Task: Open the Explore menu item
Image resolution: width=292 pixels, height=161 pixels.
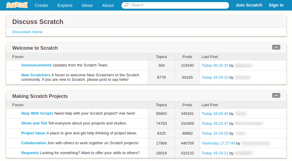Action: pos(65,5)
